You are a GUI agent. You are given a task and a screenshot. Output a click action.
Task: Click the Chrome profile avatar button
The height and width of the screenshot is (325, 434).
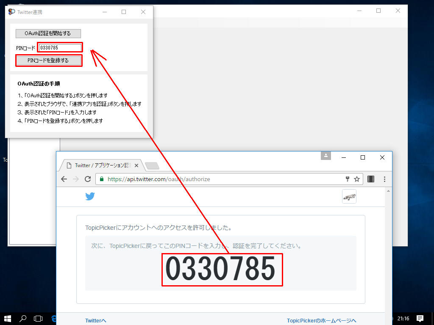click(x=326, y=155)
